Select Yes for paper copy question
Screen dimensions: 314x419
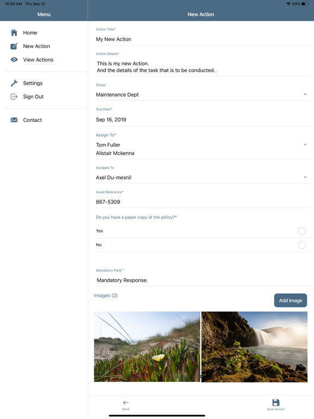(301, 231)
